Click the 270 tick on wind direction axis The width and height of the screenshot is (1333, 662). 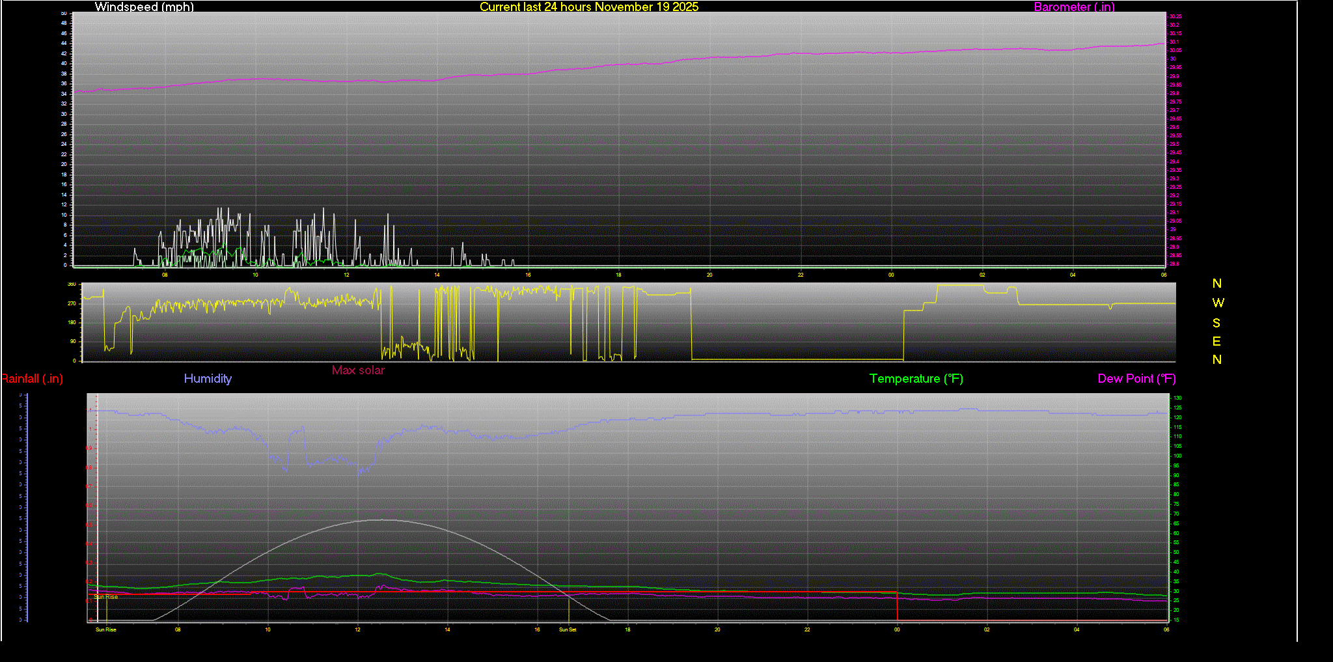72,303
